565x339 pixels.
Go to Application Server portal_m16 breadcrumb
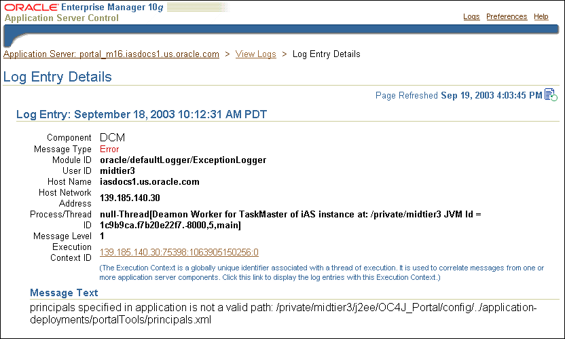[111, 54]
